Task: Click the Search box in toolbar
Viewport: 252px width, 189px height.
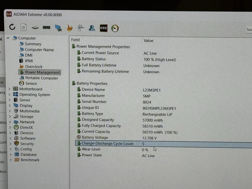Action: click(x=249, y=30)
